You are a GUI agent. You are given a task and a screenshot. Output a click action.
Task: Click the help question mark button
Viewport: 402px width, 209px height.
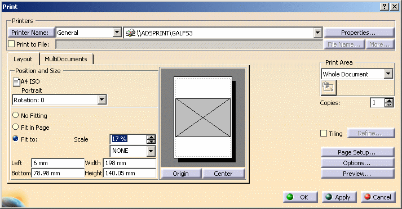pos(385,7)
